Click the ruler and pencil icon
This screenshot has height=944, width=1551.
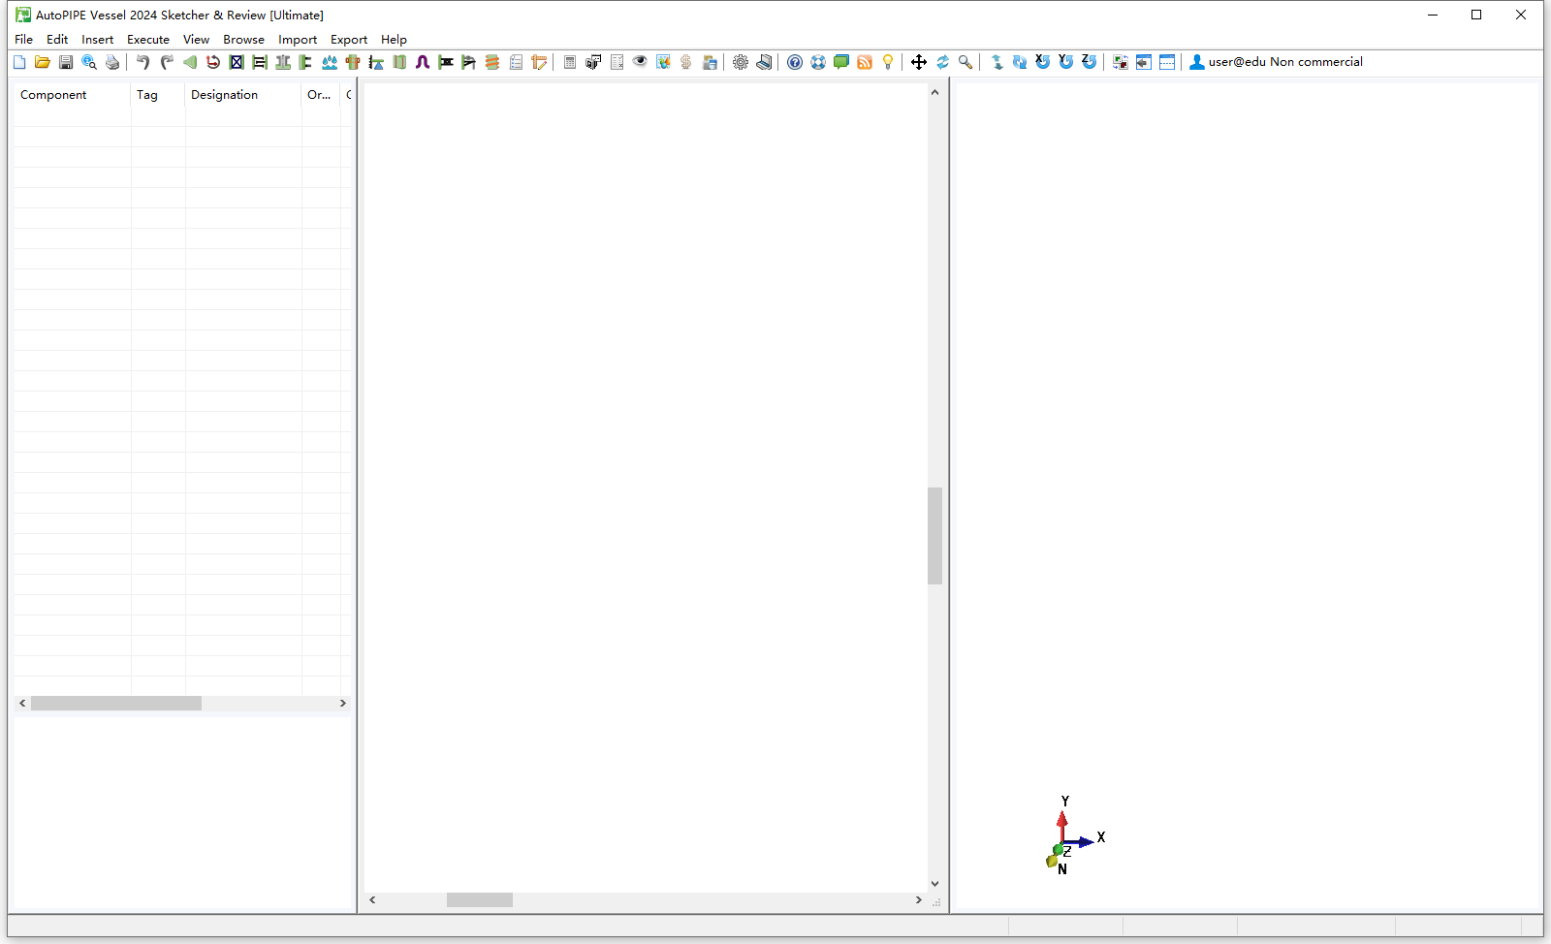tap(539, 62)
